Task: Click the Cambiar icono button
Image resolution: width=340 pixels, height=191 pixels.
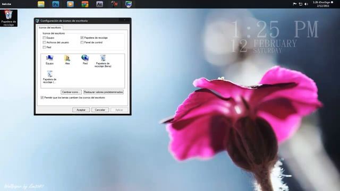Action: [x=71, y=92]
